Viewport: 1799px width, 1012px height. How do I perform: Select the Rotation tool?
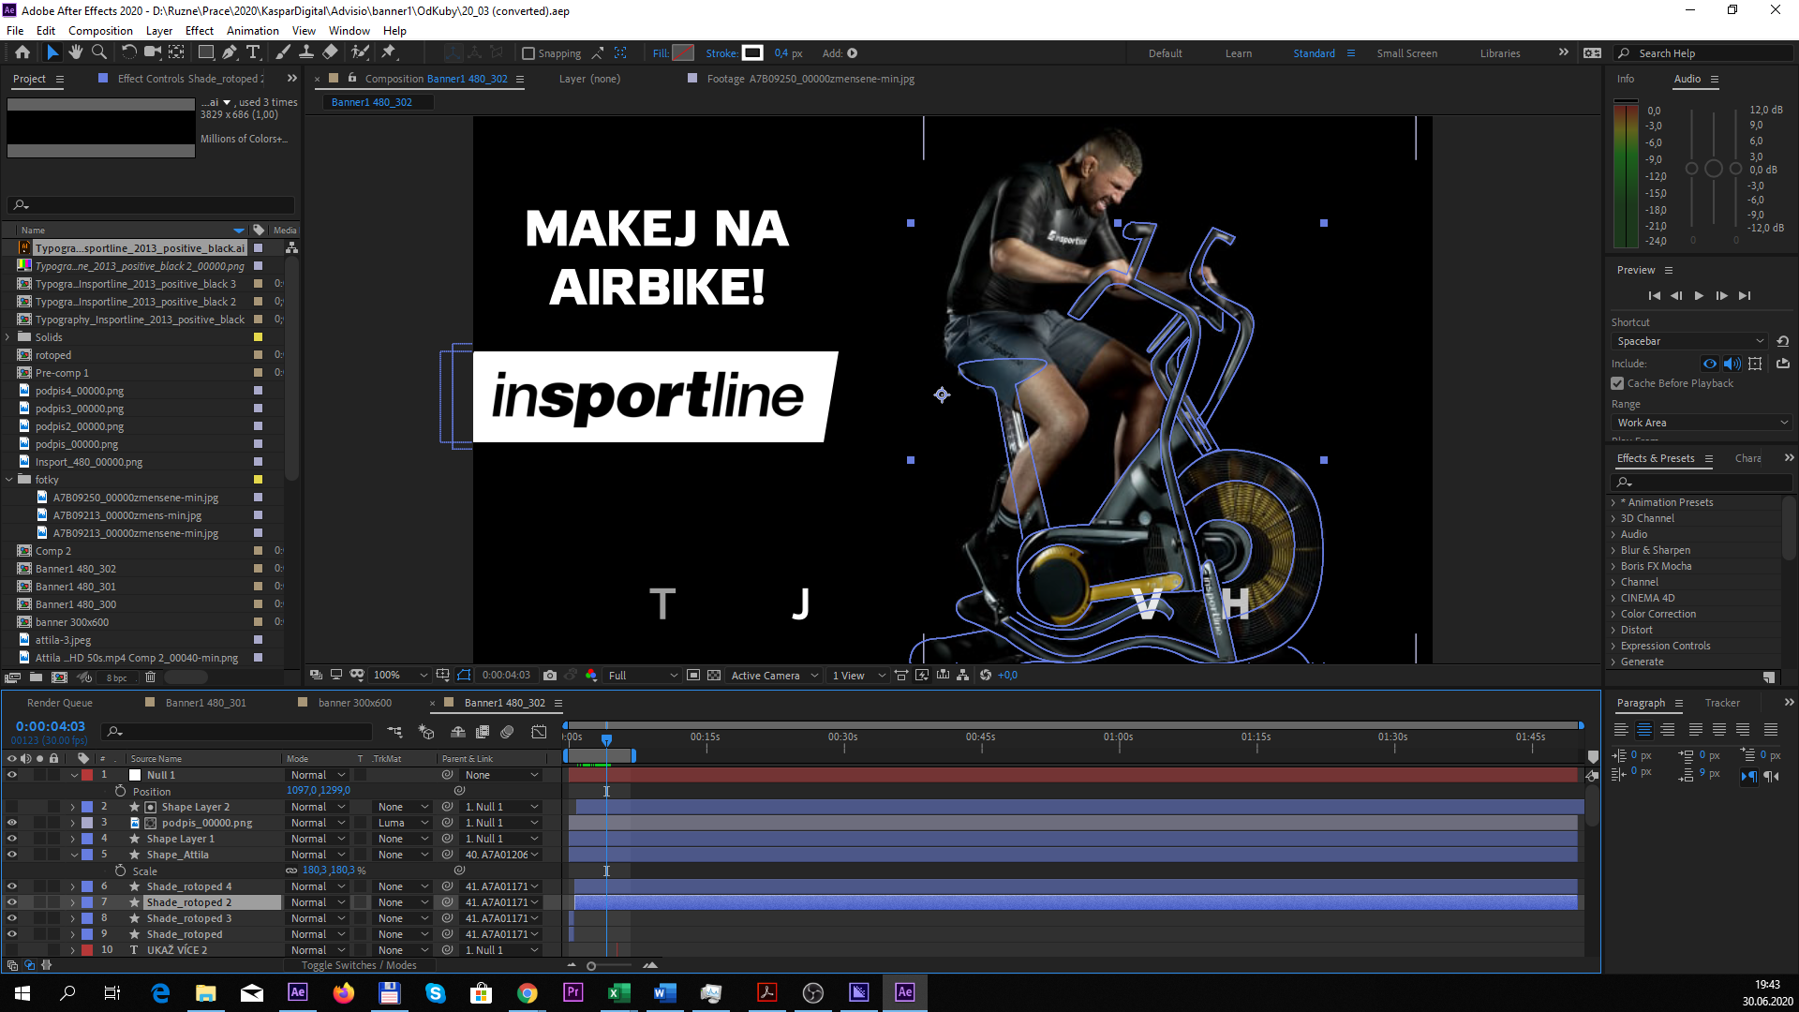[128, 52]
